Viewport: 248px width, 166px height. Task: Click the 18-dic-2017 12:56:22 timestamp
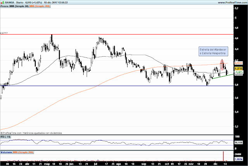[x=56, y=3]
